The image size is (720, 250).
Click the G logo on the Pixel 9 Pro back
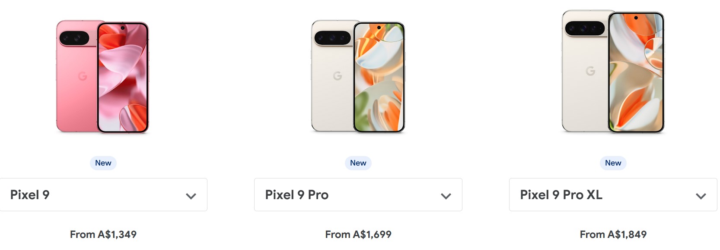pos(338,76)
